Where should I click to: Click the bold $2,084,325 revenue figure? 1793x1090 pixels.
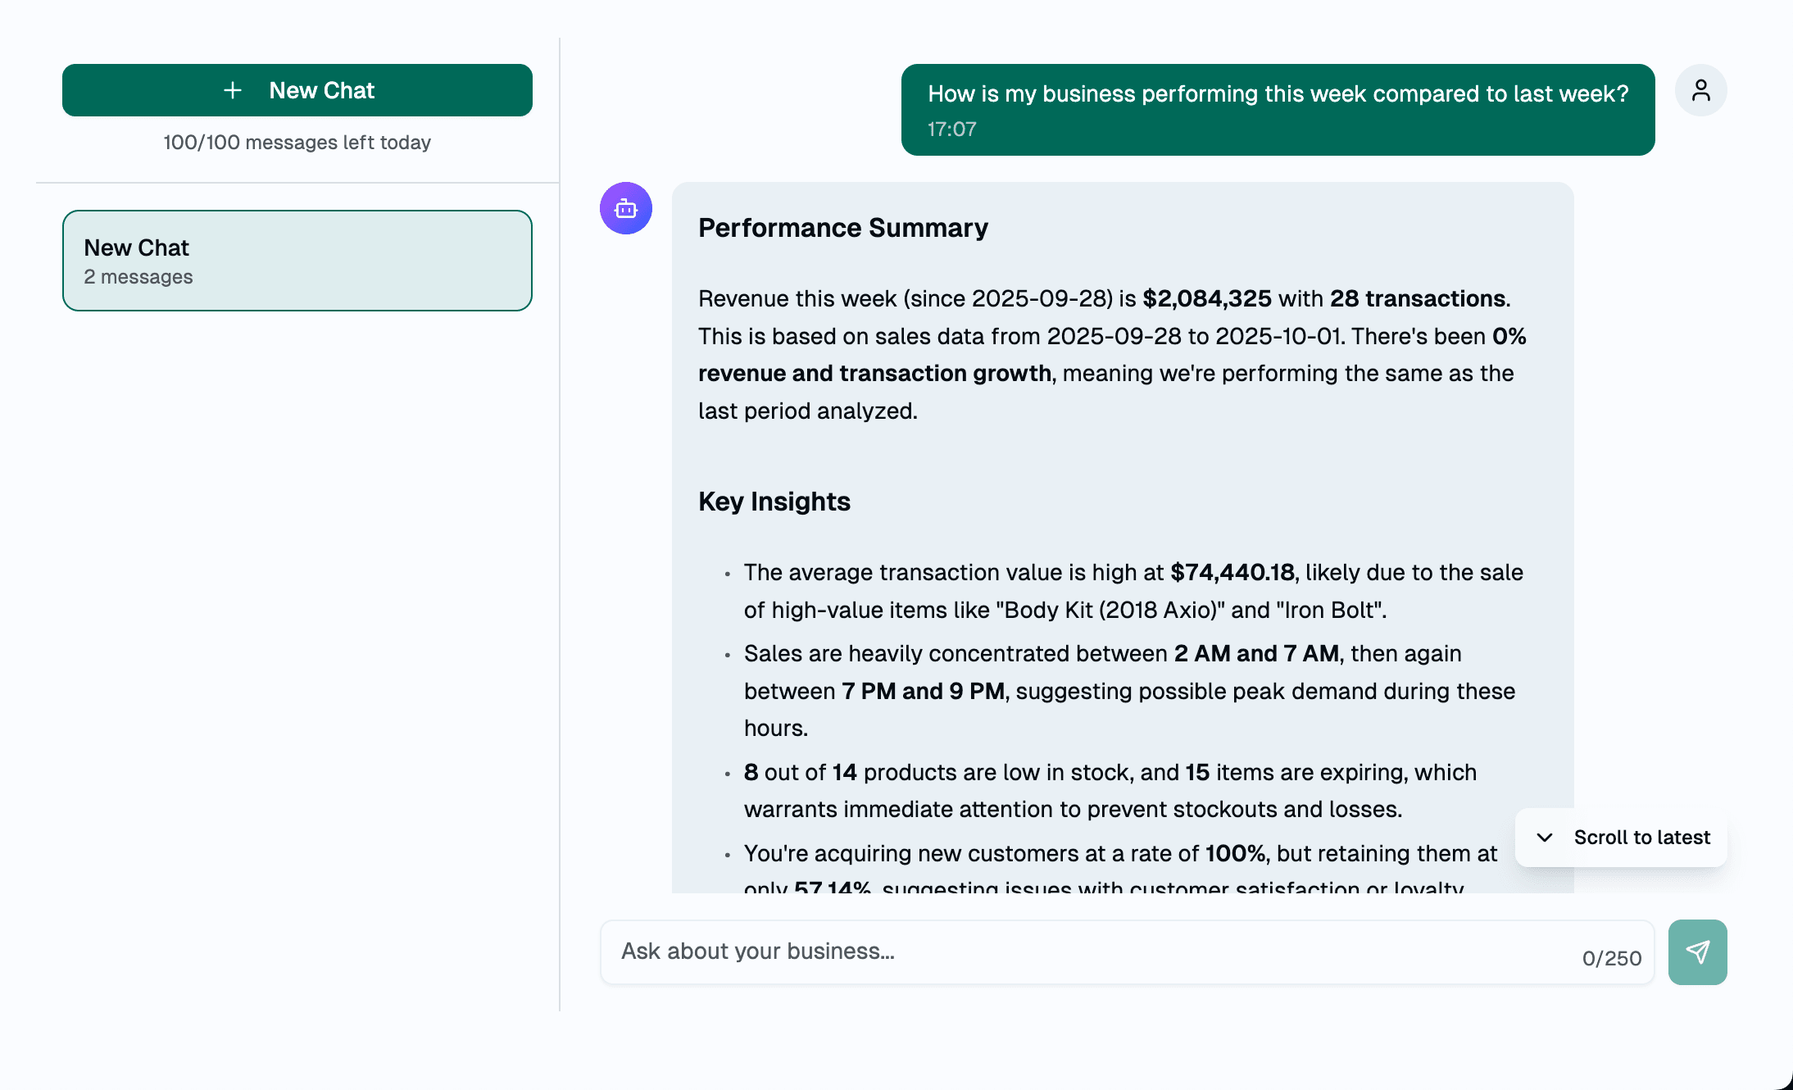coord(1206,298)
